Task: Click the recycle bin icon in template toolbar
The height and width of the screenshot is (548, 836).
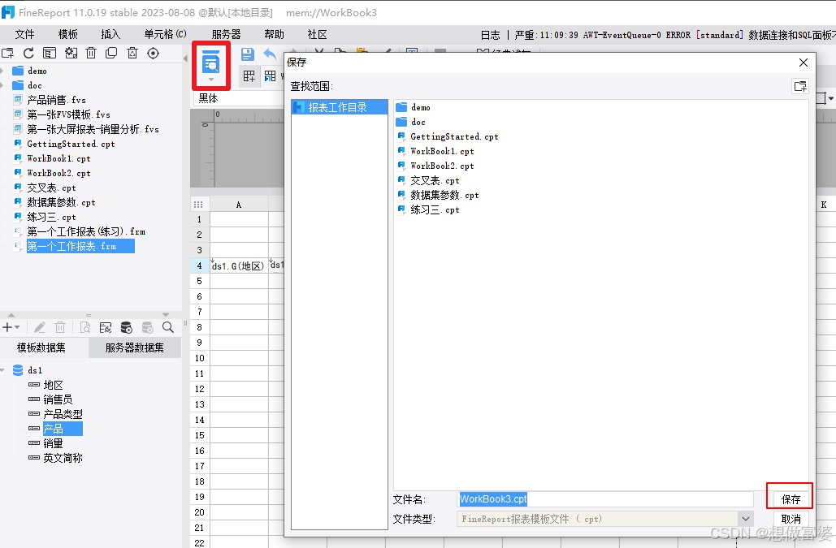Action: pos(132,54)
